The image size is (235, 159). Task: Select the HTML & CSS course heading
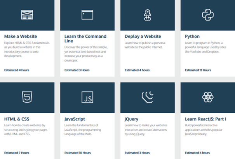[17, 119]
